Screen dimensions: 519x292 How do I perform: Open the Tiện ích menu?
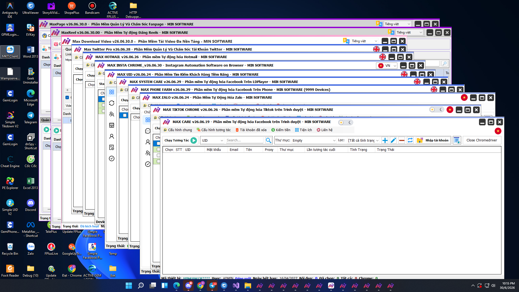point(303,130)
